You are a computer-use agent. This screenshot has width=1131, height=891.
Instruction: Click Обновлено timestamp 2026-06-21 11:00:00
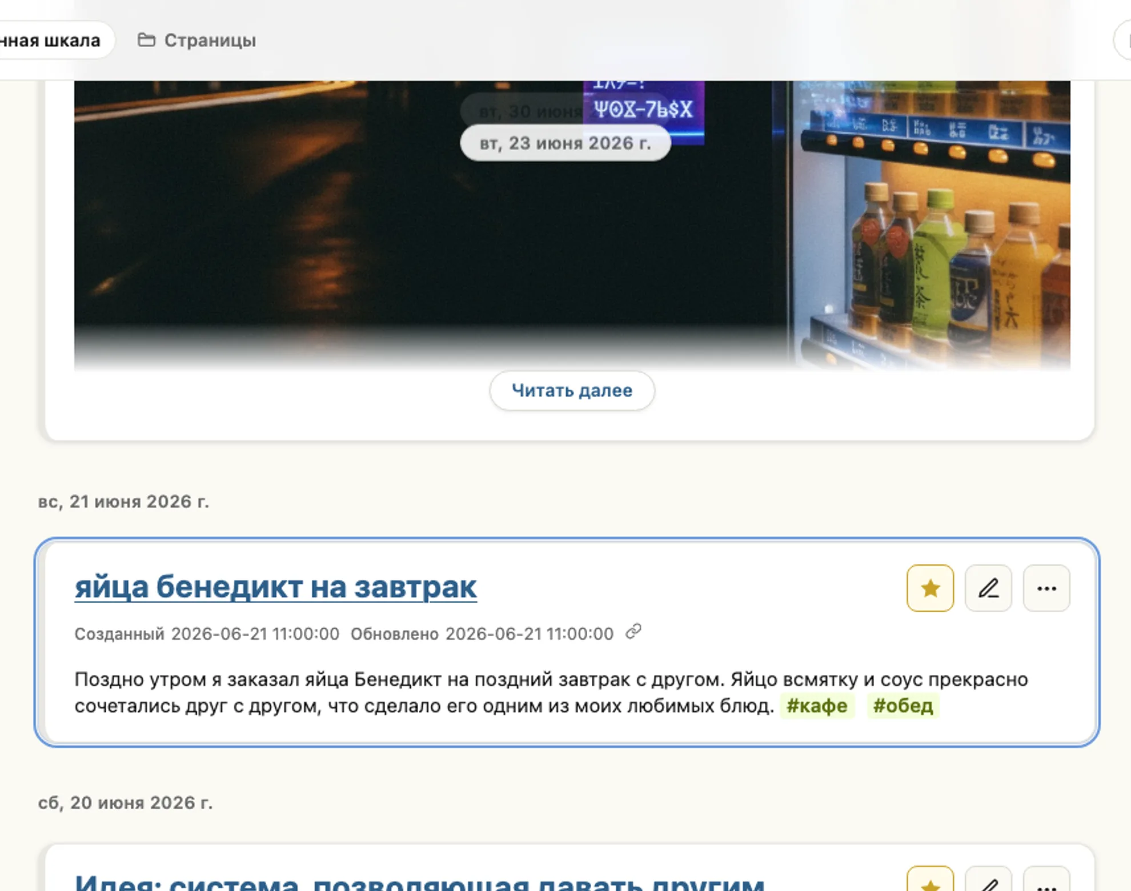tap(530, 634)
